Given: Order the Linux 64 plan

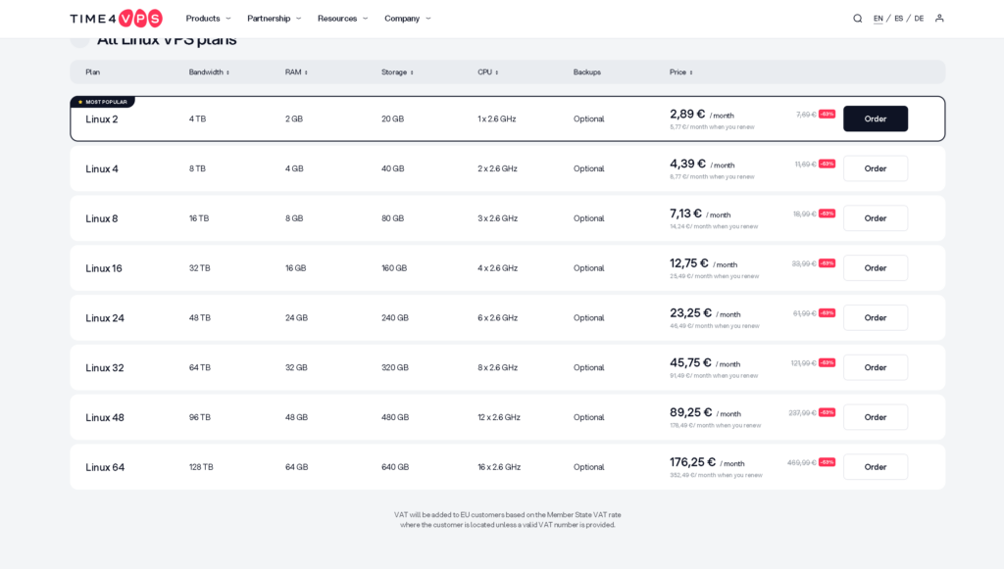Looking at the screenshot, I should (876, 467).
